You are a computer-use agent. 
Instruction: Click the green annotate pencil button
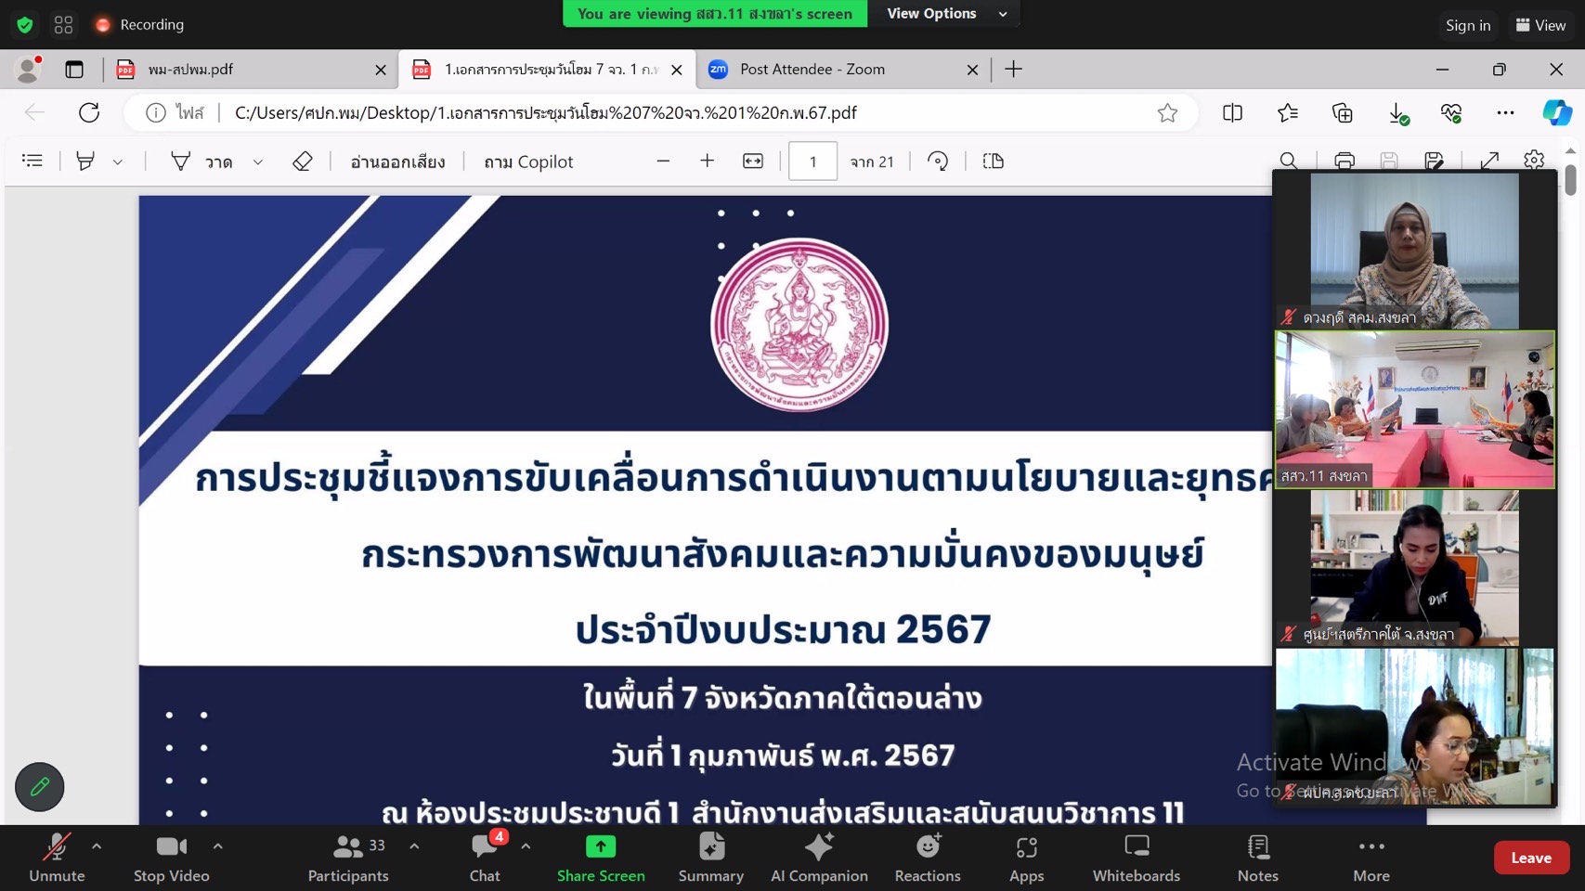[40, 787]
